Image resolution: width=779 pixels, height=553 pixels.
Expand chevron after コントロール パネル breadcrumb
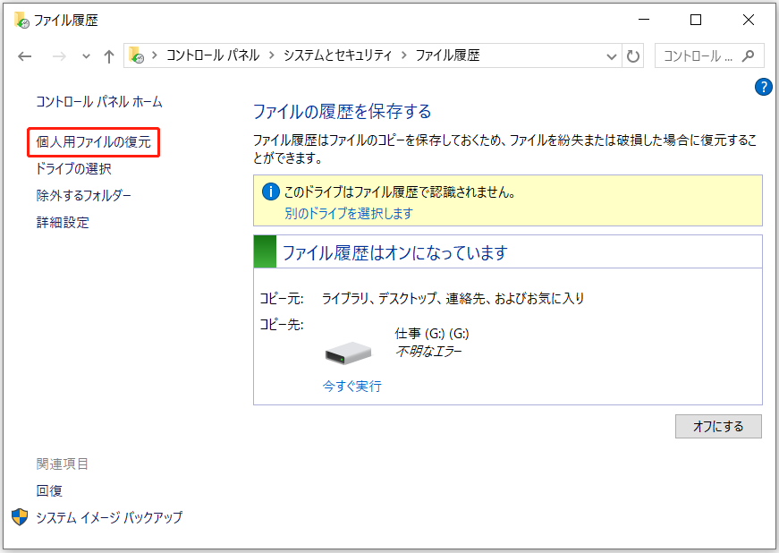tap(272, 55)
